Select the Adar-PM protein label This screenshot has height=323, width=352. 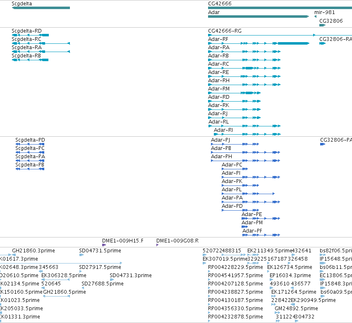coord(252,223)
